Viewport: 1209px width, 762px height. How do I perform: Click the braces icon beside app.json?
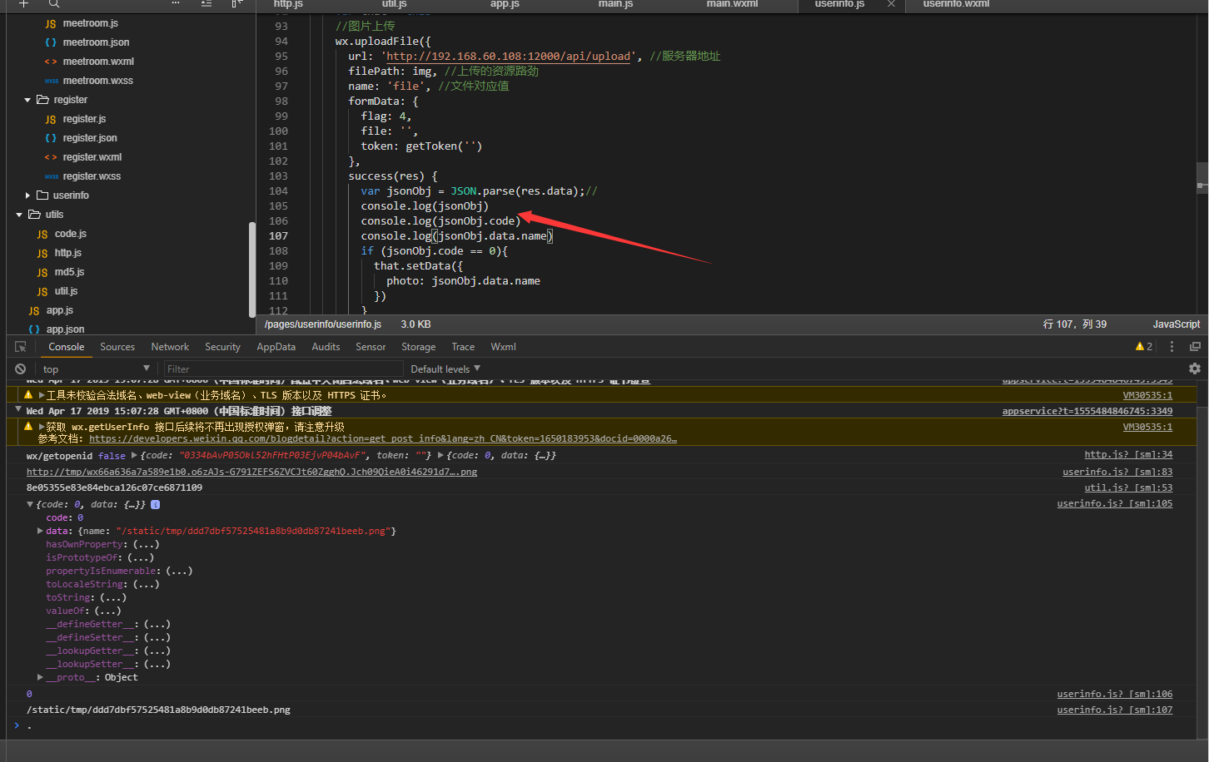34,329
